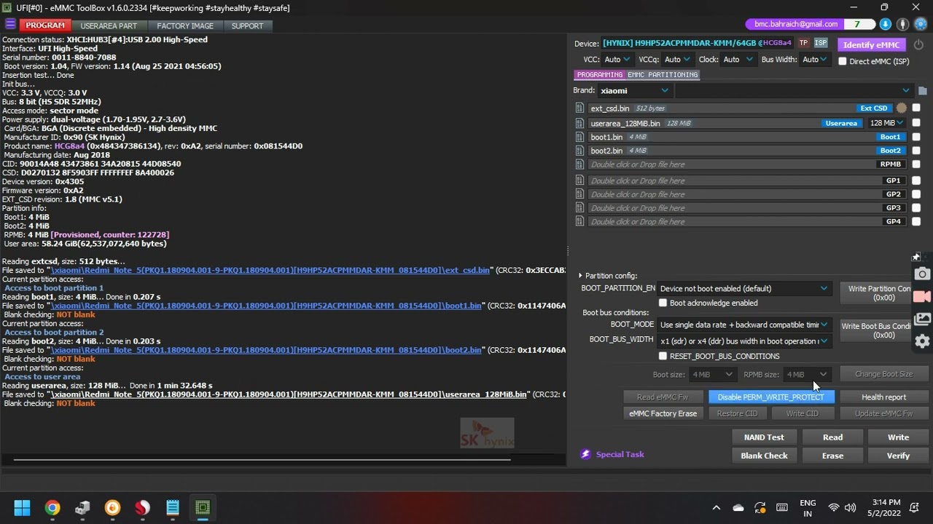The image size is (933, 524).
Task: Open the Clock dropdown
Action: (738, 60)
